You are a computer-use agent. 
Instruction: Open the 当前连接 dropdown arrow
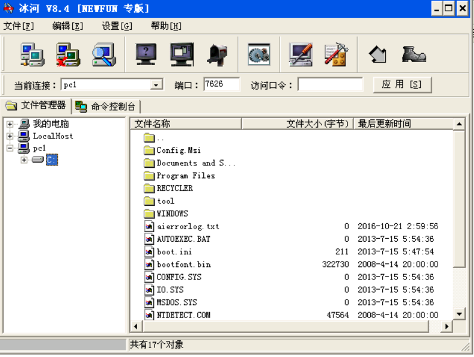[156, 85]
